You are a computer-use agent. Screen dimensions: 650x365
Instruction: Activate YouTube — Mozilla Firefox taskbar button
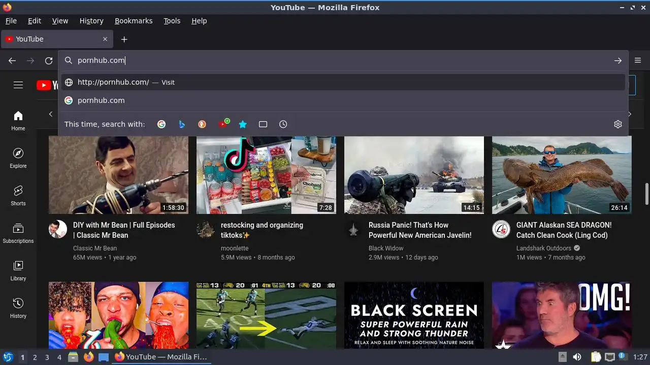click(161, 357)
